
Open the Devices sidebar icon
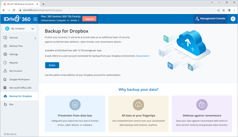(5, 38)
